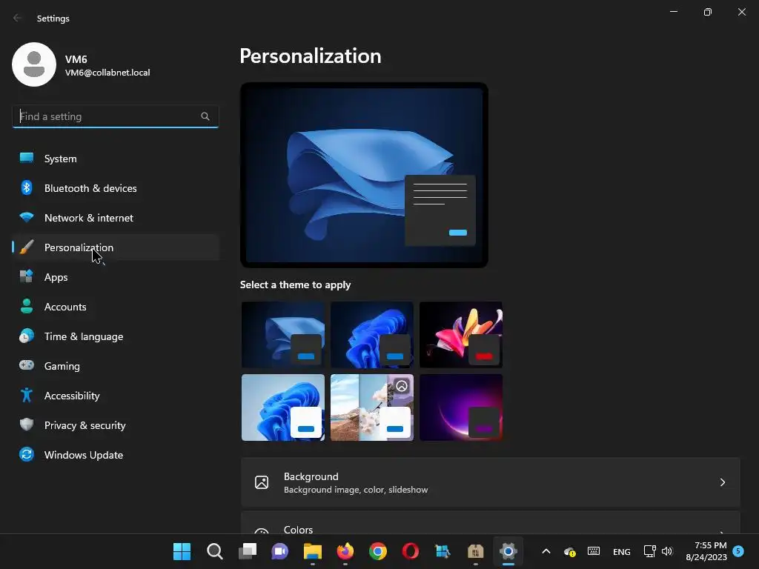This screenshot has width=759, height=569.
Task: Apply the landscape spotlight theme
Action: (372, 407)
